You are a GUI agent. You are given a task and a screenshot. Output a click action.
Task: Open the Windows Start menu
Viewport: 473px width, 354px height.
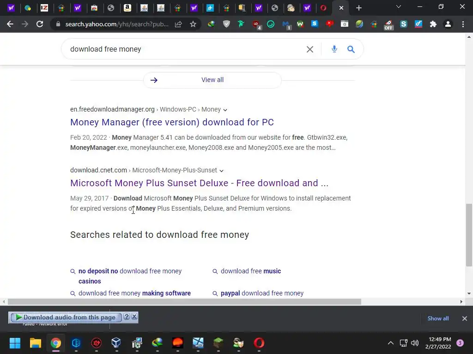coord(15,343)
